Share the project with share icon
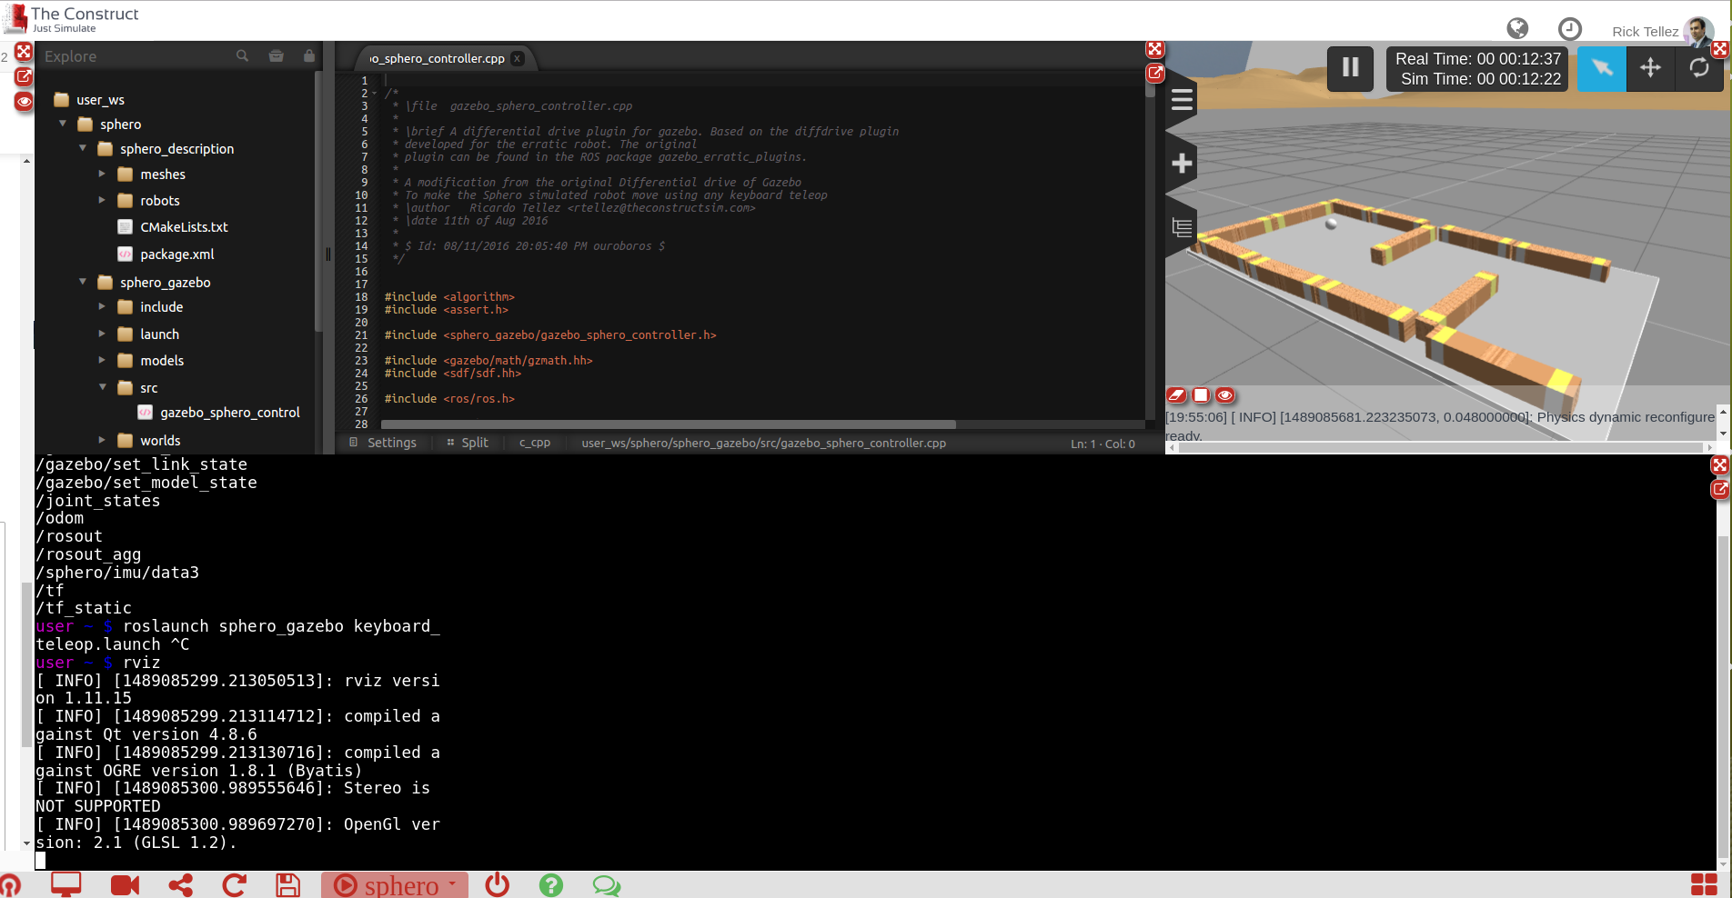The image size is (1732, 898). (180, 885)
